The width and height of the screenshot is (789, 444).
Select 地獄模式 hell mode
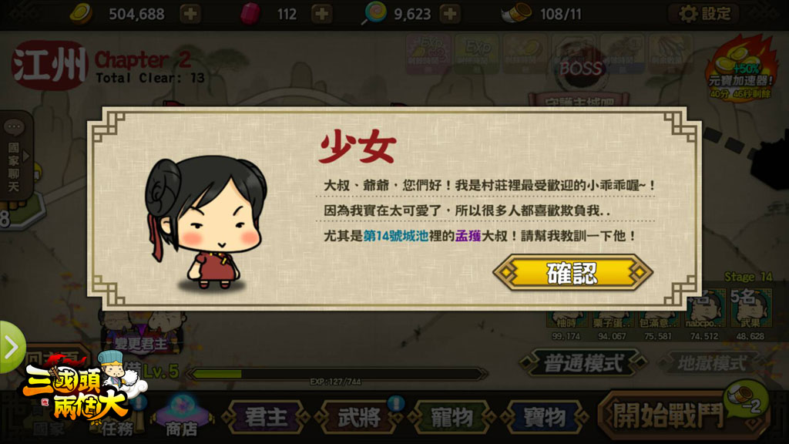[x=711, y=363]
